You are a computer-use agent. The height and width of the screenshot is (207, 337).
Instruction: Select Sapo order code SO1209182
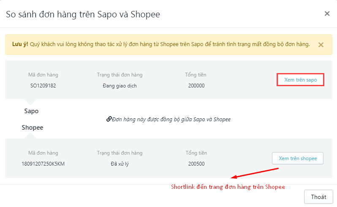point(43,86)
